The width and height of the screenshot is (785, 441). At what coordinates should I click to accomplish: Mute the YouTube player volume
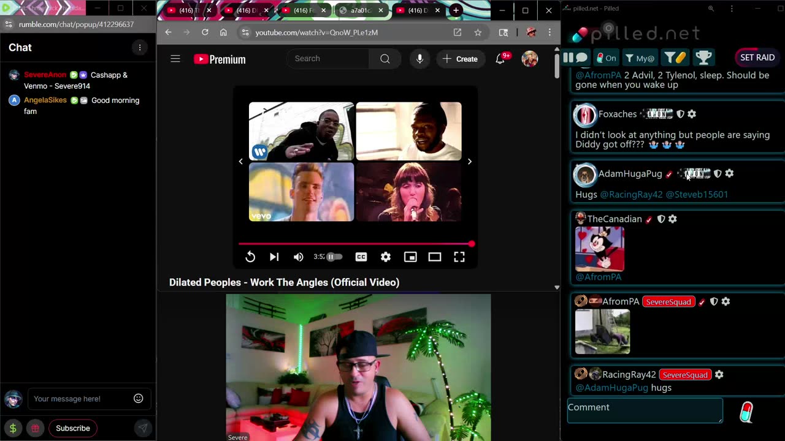click(299, 257)
